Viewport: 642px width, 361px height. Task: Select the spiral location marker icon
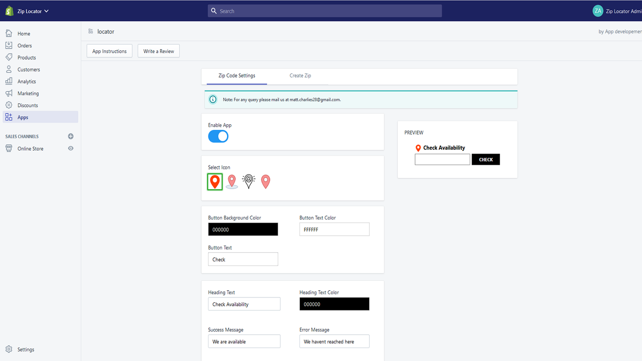click(248, 182)
